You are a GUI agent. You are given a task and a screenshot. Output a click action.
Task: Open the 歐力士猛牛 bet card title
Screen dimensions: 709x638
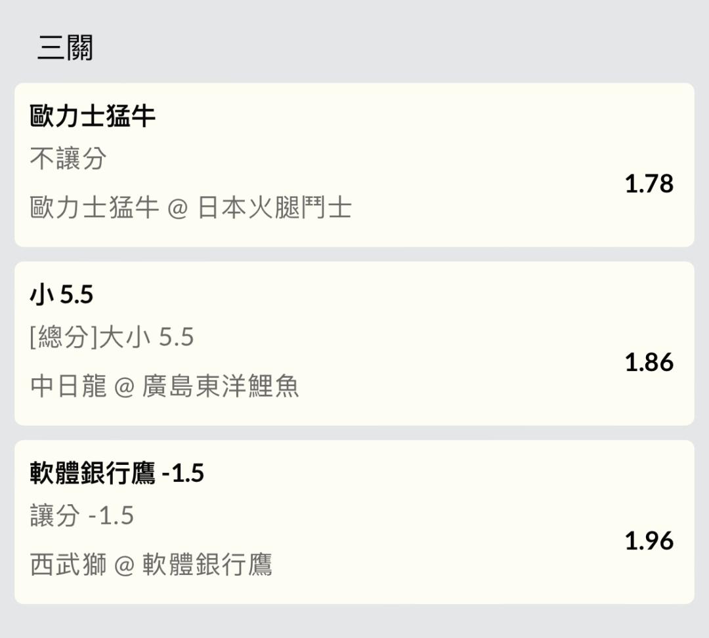click(93, 115)
